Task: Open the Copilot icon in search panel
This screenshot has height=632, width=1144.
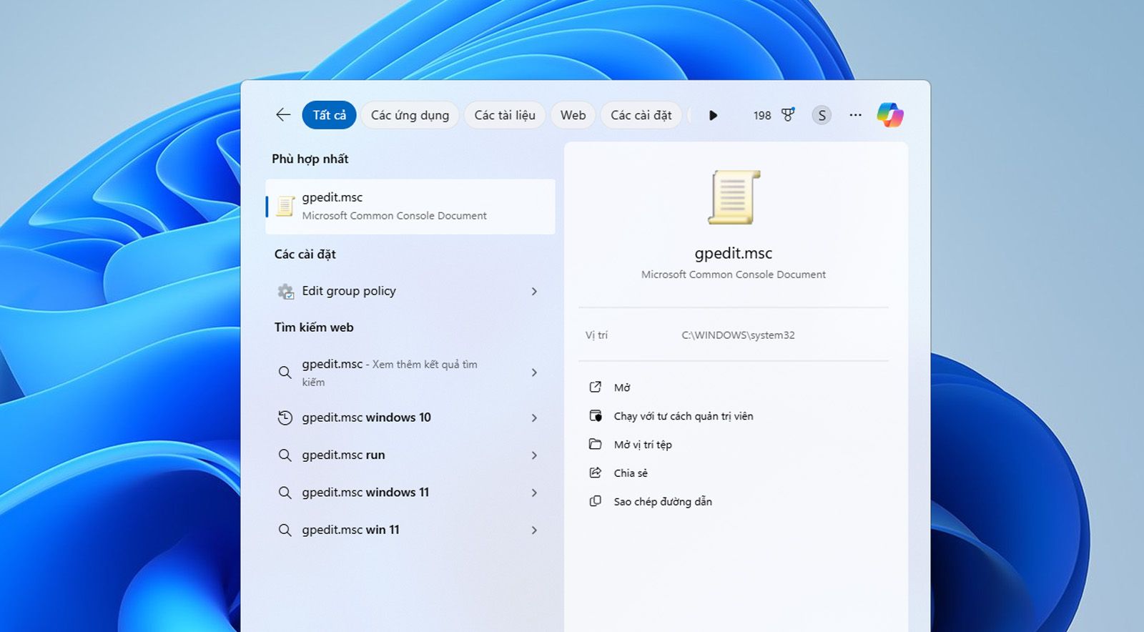Action: coord(890,115)
